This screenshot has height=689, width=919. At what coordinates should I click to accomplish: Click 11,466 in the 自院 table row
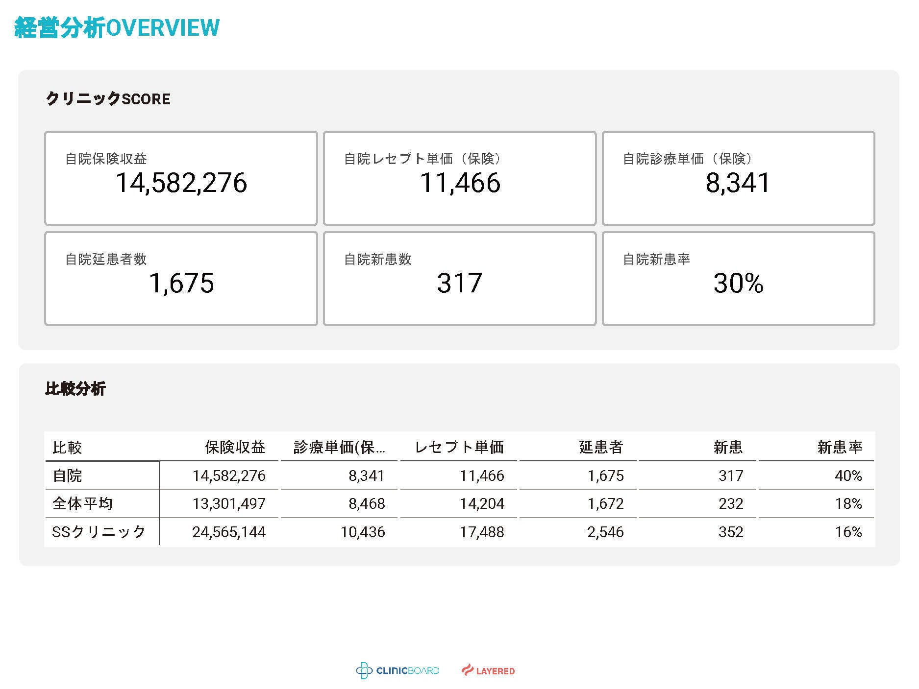pyautogui.click(x=482, y=475)
